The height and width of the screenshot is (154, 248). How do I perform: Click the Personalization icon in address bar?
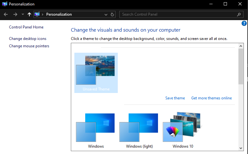(37, 14)
